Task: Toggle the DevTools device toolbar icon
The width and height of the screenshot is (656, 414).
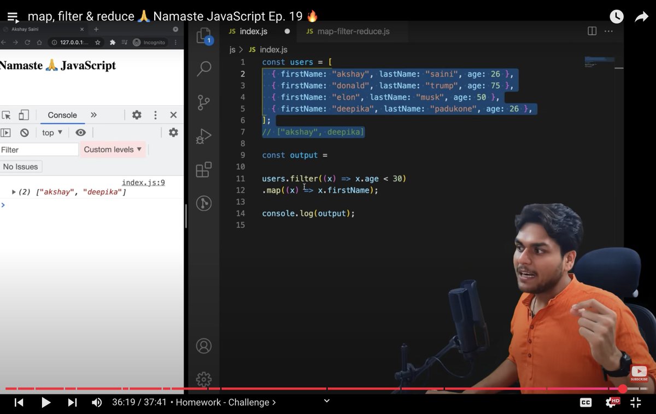Action: pyautogui.click(x=24, y=115)
